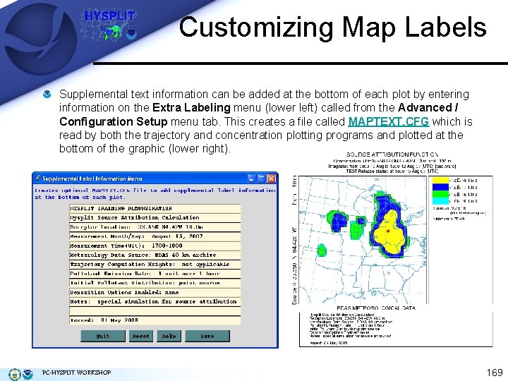Screen dimensions: 508x381
Task: Click the NOAA logo in footer
Action: pyautogui.click(x=28, y=374)
